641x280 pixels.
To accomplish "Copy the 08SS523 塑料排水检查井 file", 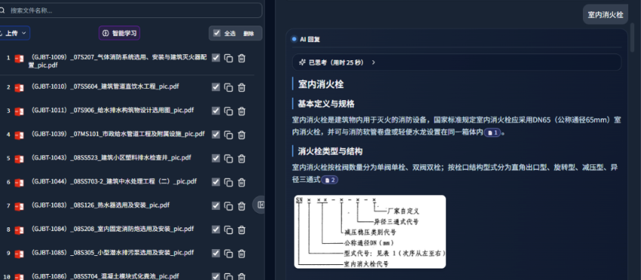I will pyautogui.click(x=229, y=159).
